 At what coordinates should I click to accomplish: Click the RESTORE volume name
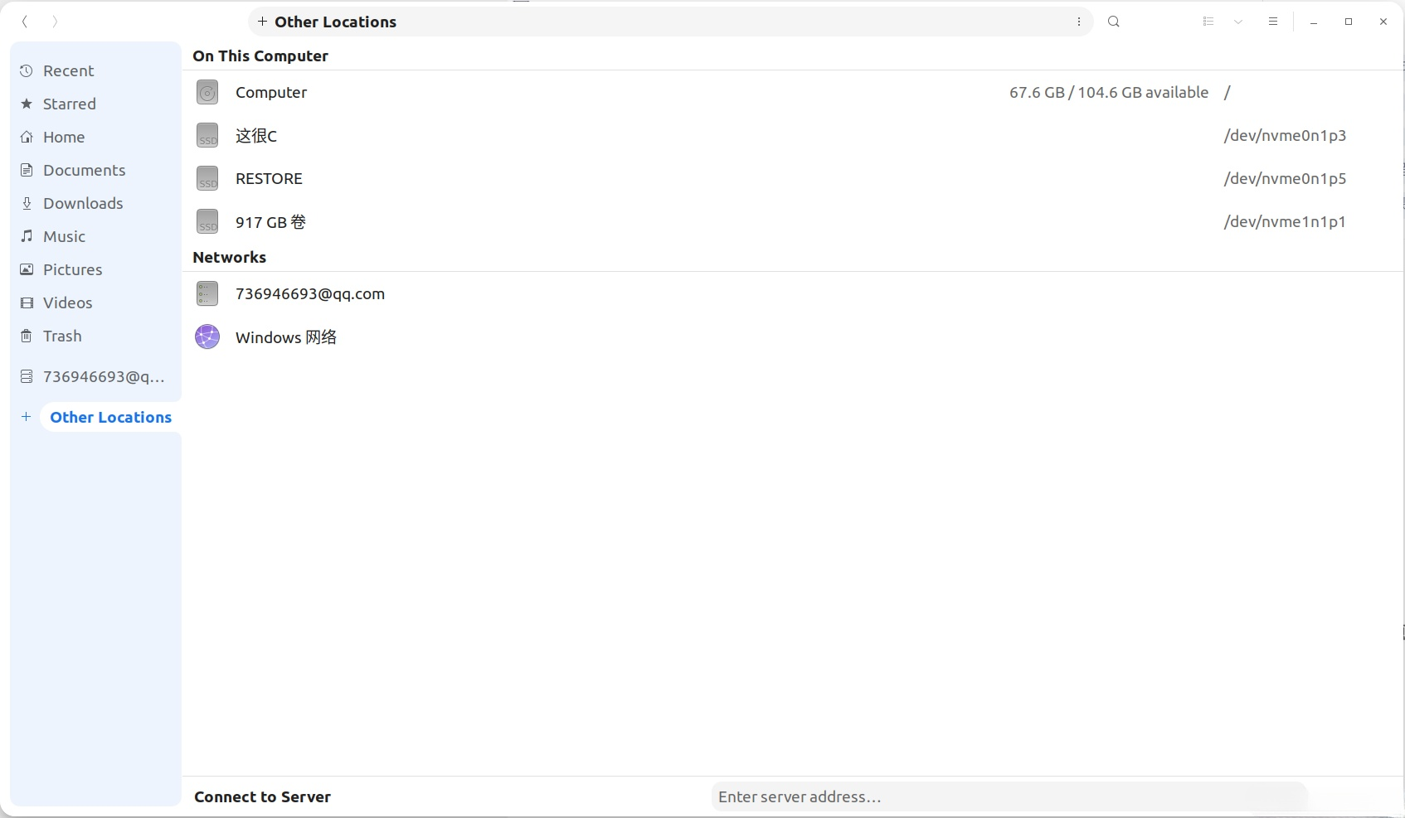(269, 179)
